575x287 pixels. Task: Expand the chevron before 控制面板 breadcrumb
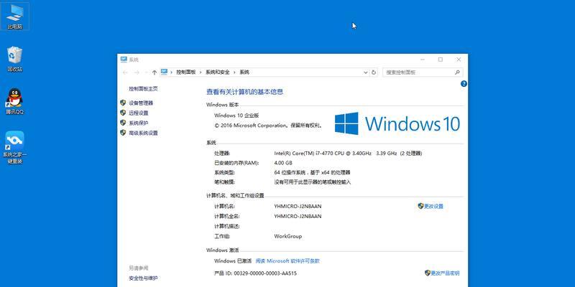click(171, 72)
